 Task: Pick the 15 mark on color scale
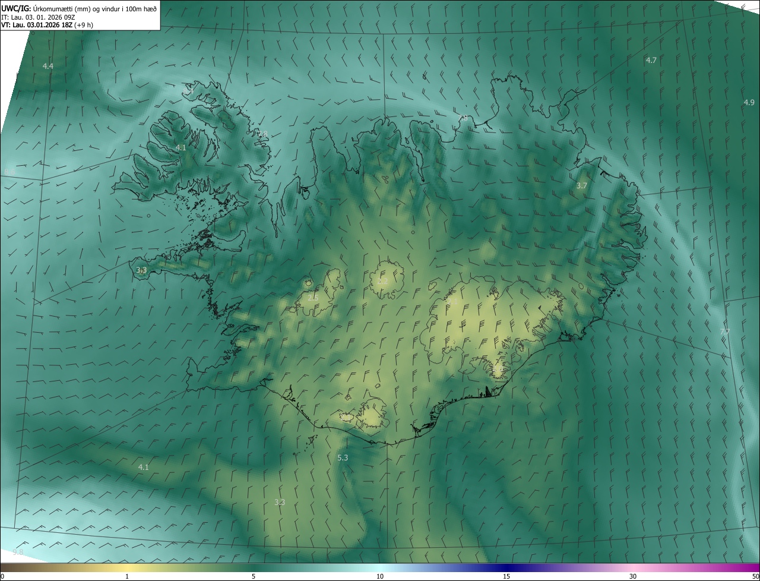pyautogui.click(x=506, y=576)
